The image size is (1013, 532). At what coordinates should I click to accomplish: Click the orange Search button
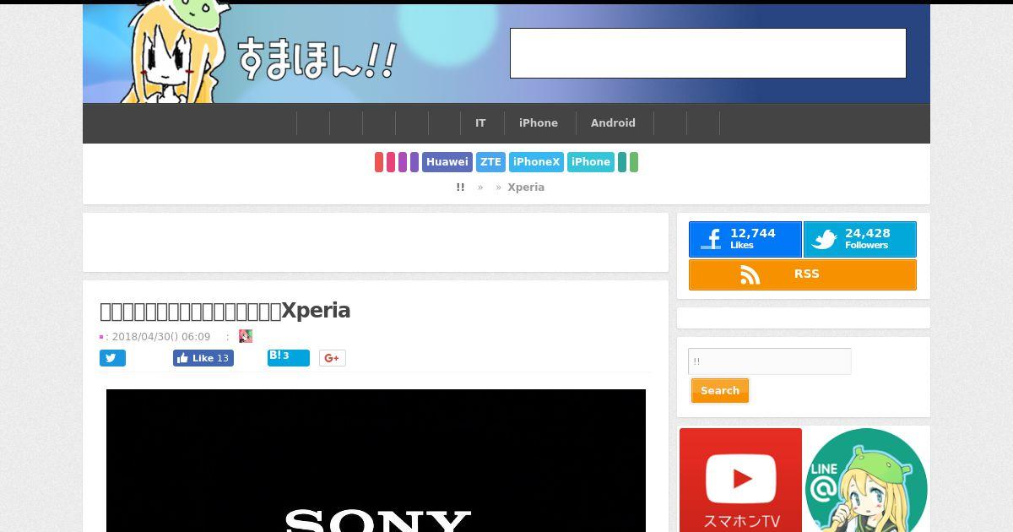(x=720, y=391)
